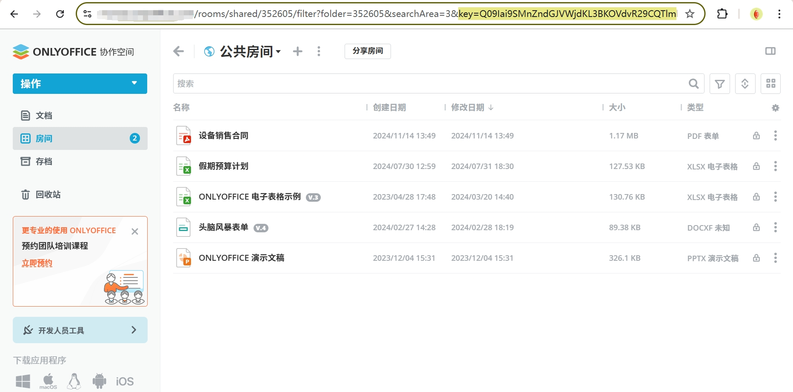
Task: Download the macOS app
Action: 48,381
